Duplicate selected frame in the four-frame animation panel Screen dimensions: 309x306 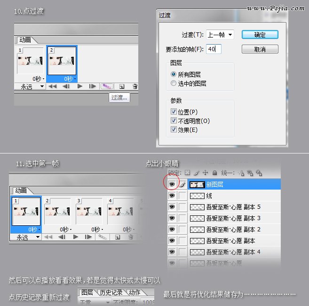click(x=118, y=237)
